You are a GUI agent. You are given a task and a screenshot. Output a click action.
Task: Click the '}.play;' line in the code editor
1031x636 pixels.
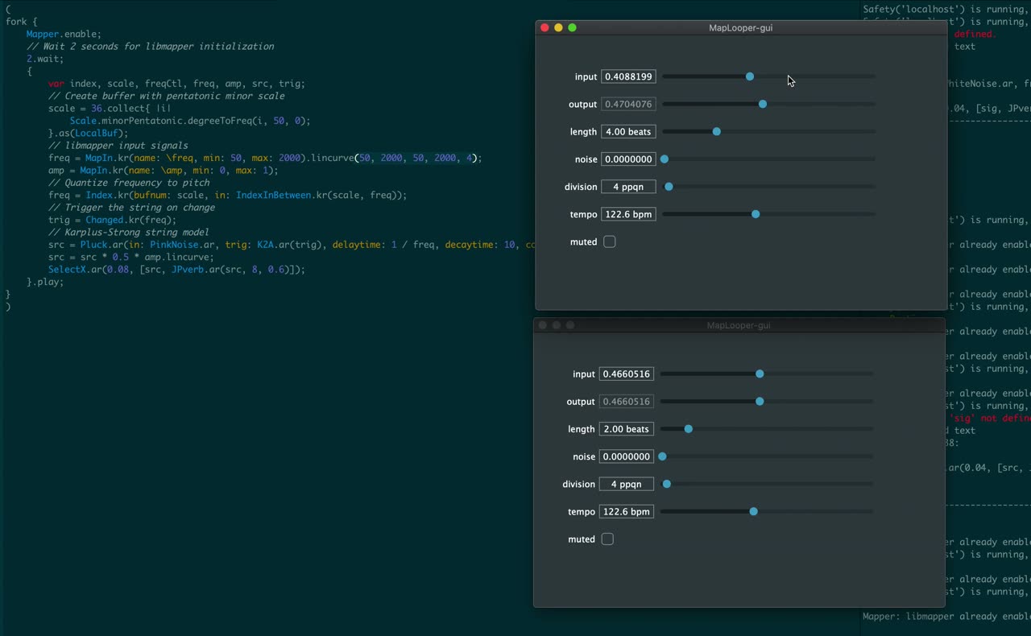coord(45,282)
